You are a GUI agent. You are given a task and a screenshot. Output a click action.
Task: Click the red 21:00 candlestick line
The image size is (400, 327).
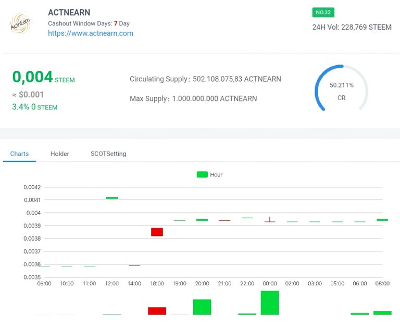point(224,220)
